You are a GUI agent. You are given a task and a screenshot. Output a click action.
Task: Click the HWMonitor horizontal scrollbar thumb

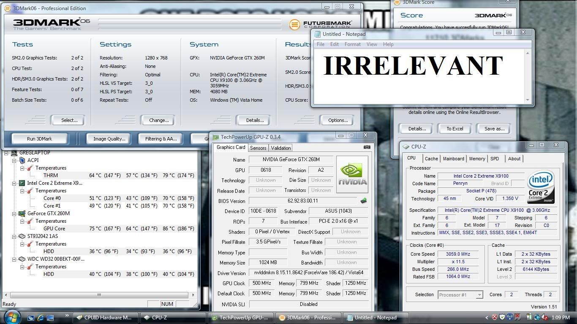tap(99, 295)
